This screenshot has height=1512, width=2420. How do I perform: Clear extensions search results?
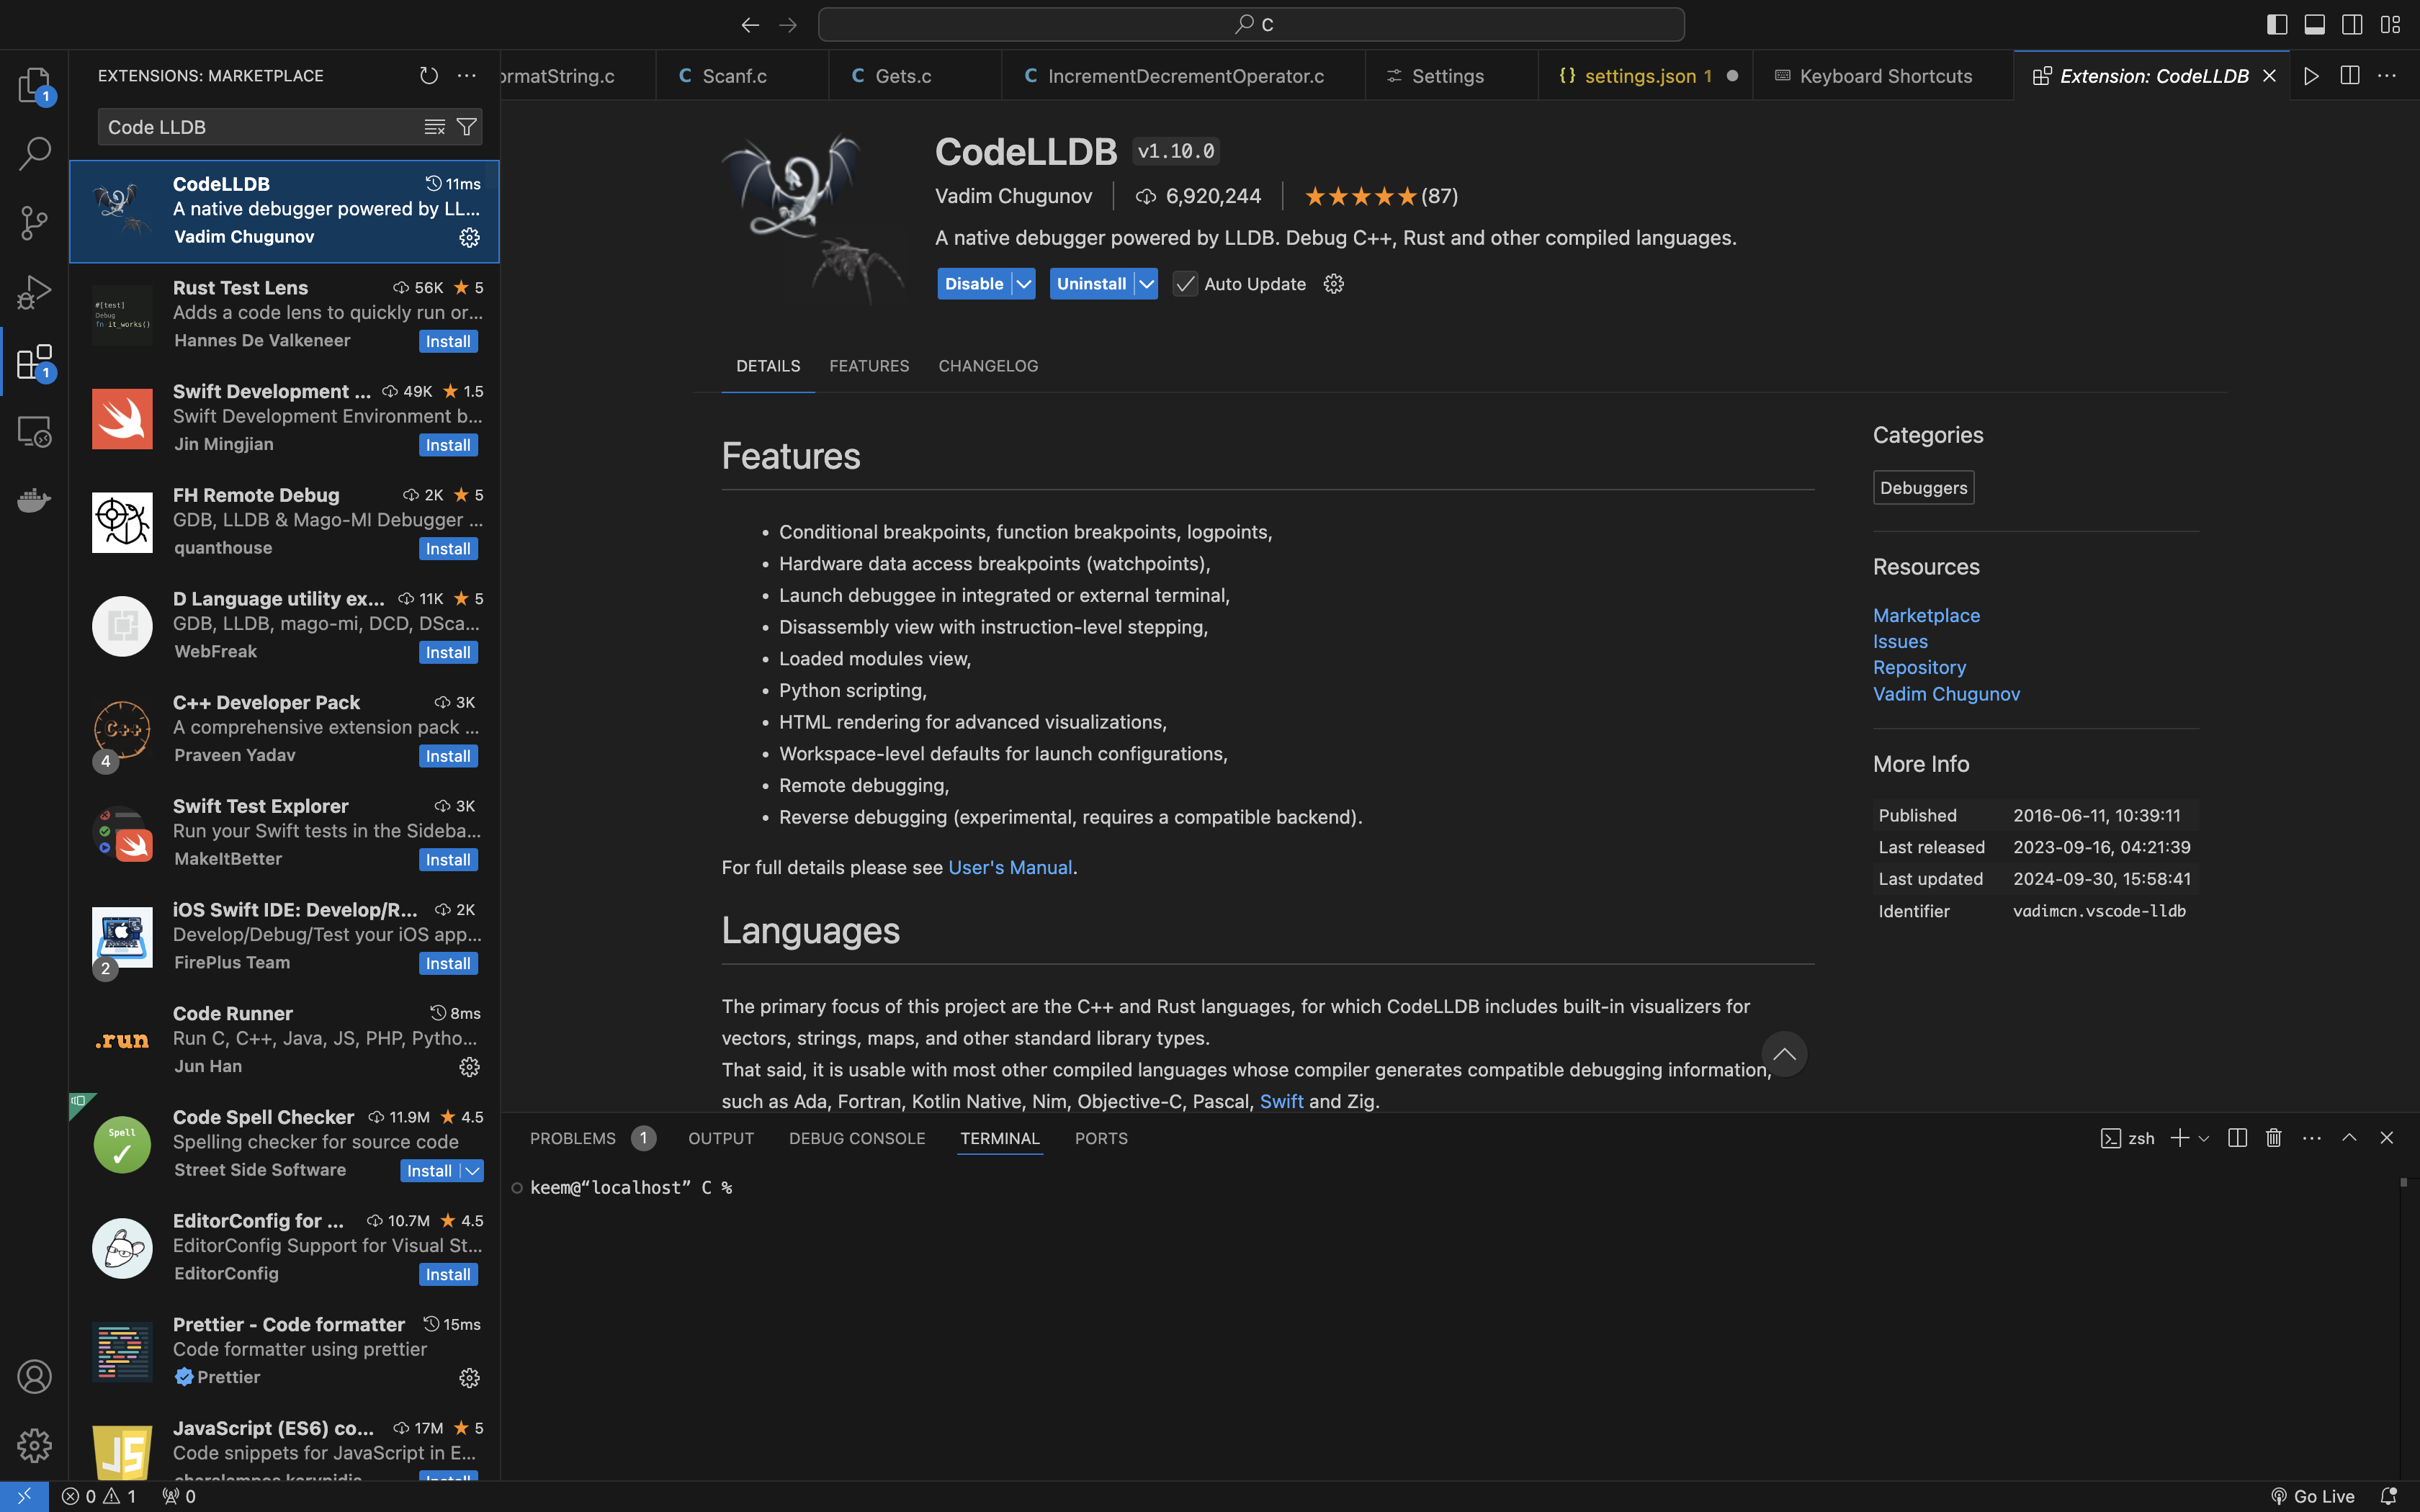click(434, 127)
